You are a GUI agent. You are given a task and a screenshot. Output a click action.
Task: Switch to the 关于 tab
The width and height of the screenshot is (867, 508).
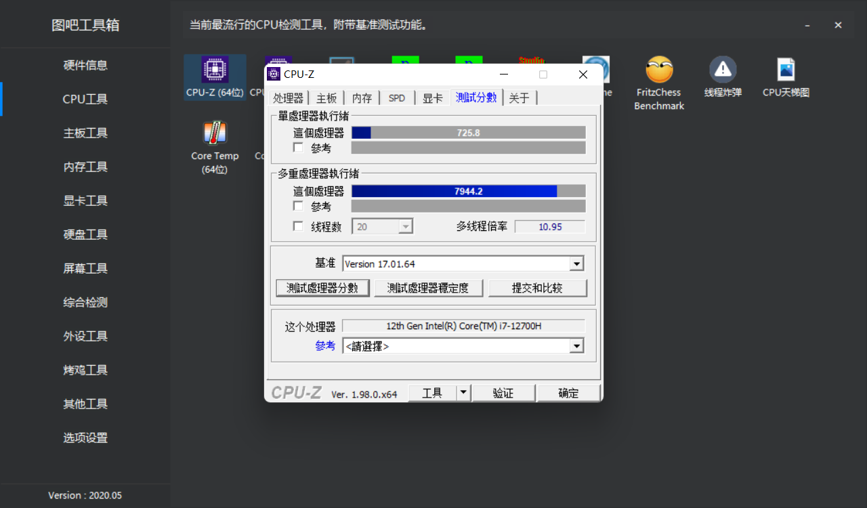pyautogui.click(x=519, y=98)
